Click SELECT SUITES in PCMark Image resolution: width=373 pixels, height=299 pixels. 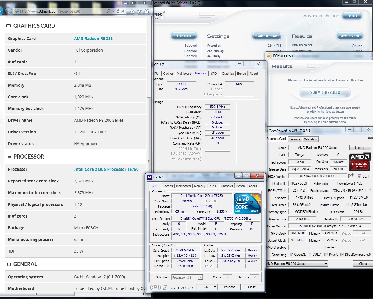click(184, 36)
